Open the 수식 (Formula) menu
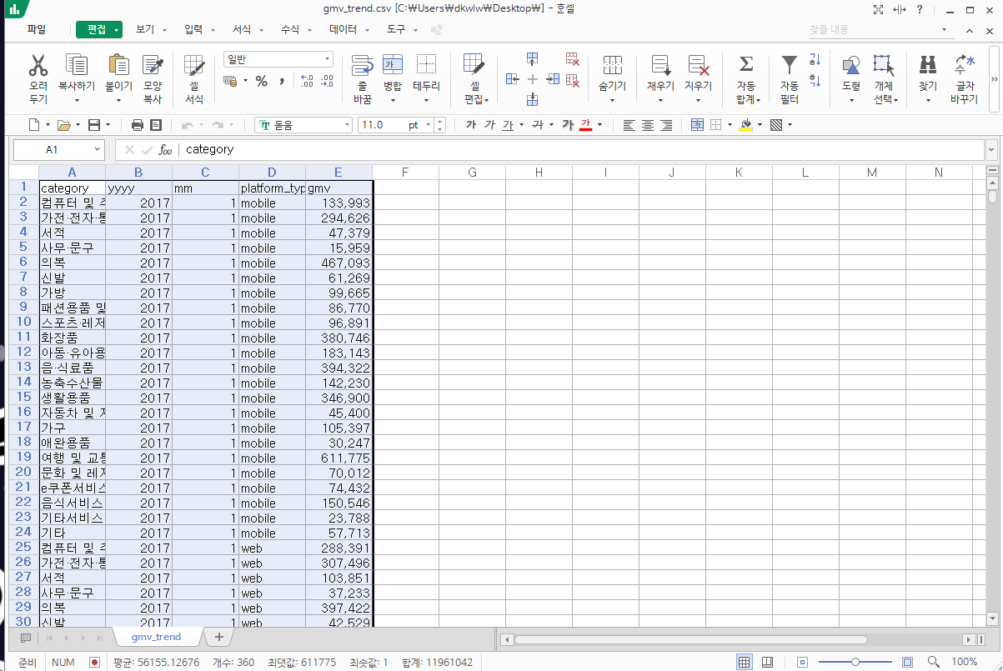1003x671 pixels. pyautogui.click(x=290, y=29)
